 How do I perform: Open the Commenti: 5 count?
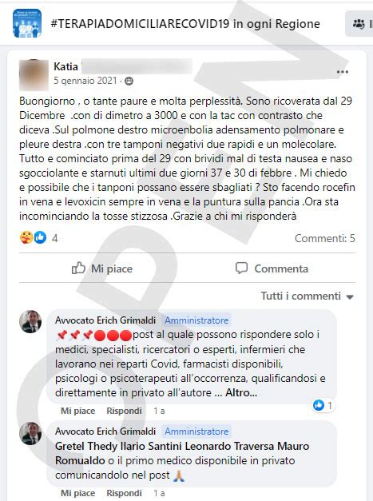coord(325,238)
